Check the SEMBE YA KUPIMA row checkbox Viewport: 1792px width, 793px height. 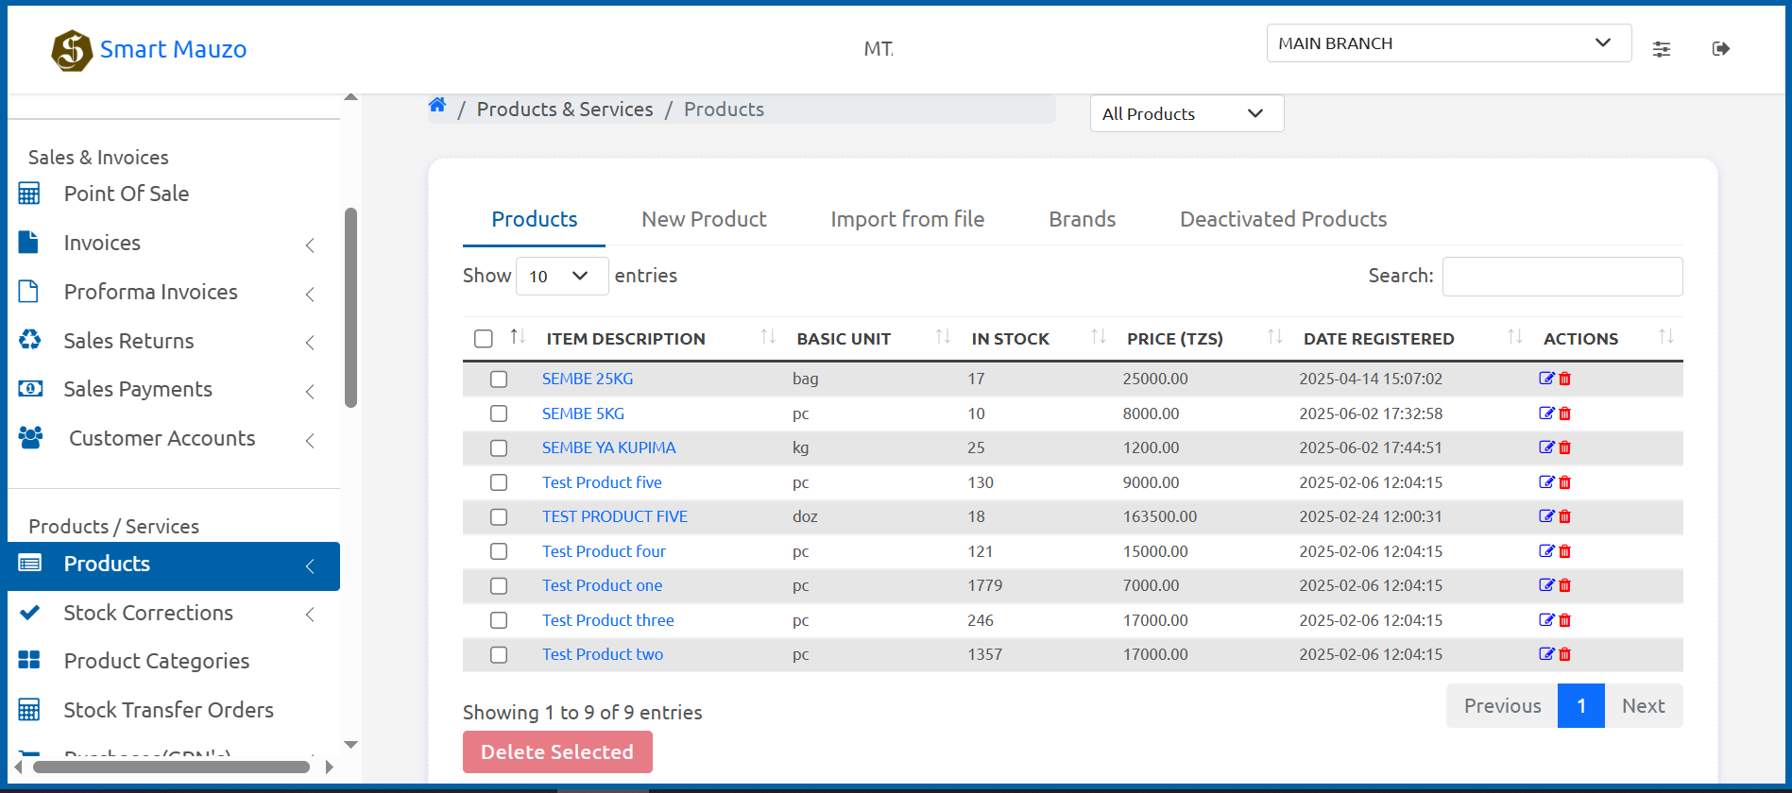[x=499, y=448]
